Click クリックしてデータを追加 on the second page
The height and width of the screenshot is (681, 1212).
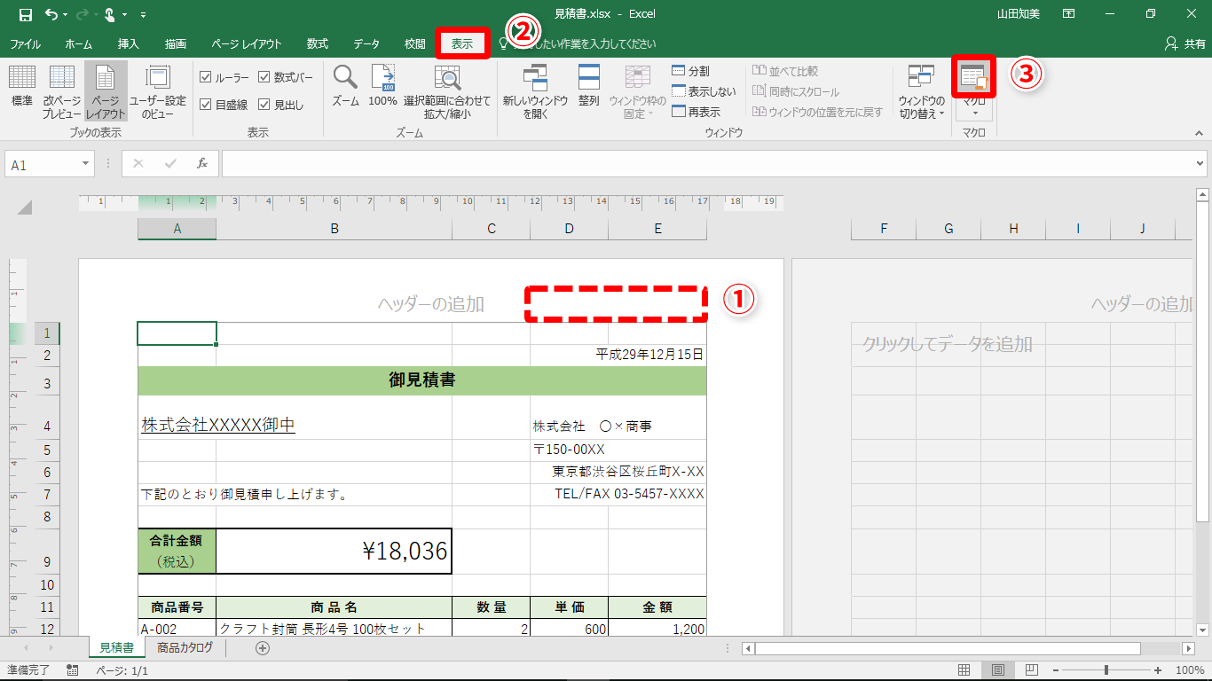coord(948,344)
